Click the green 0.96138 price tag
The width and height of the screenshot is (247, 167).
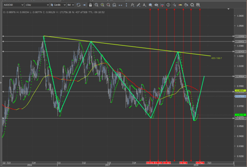(x=240, y=115)
